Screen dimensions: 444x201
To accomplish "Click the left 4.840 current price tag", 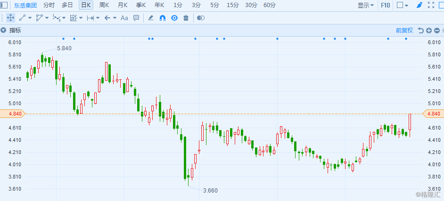I will (13, 114).
